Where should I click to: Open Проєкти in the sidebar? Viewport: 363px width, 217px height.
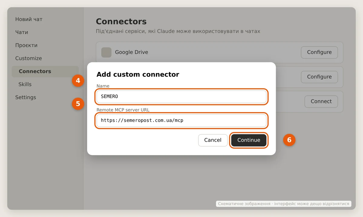tap(26, 45)
